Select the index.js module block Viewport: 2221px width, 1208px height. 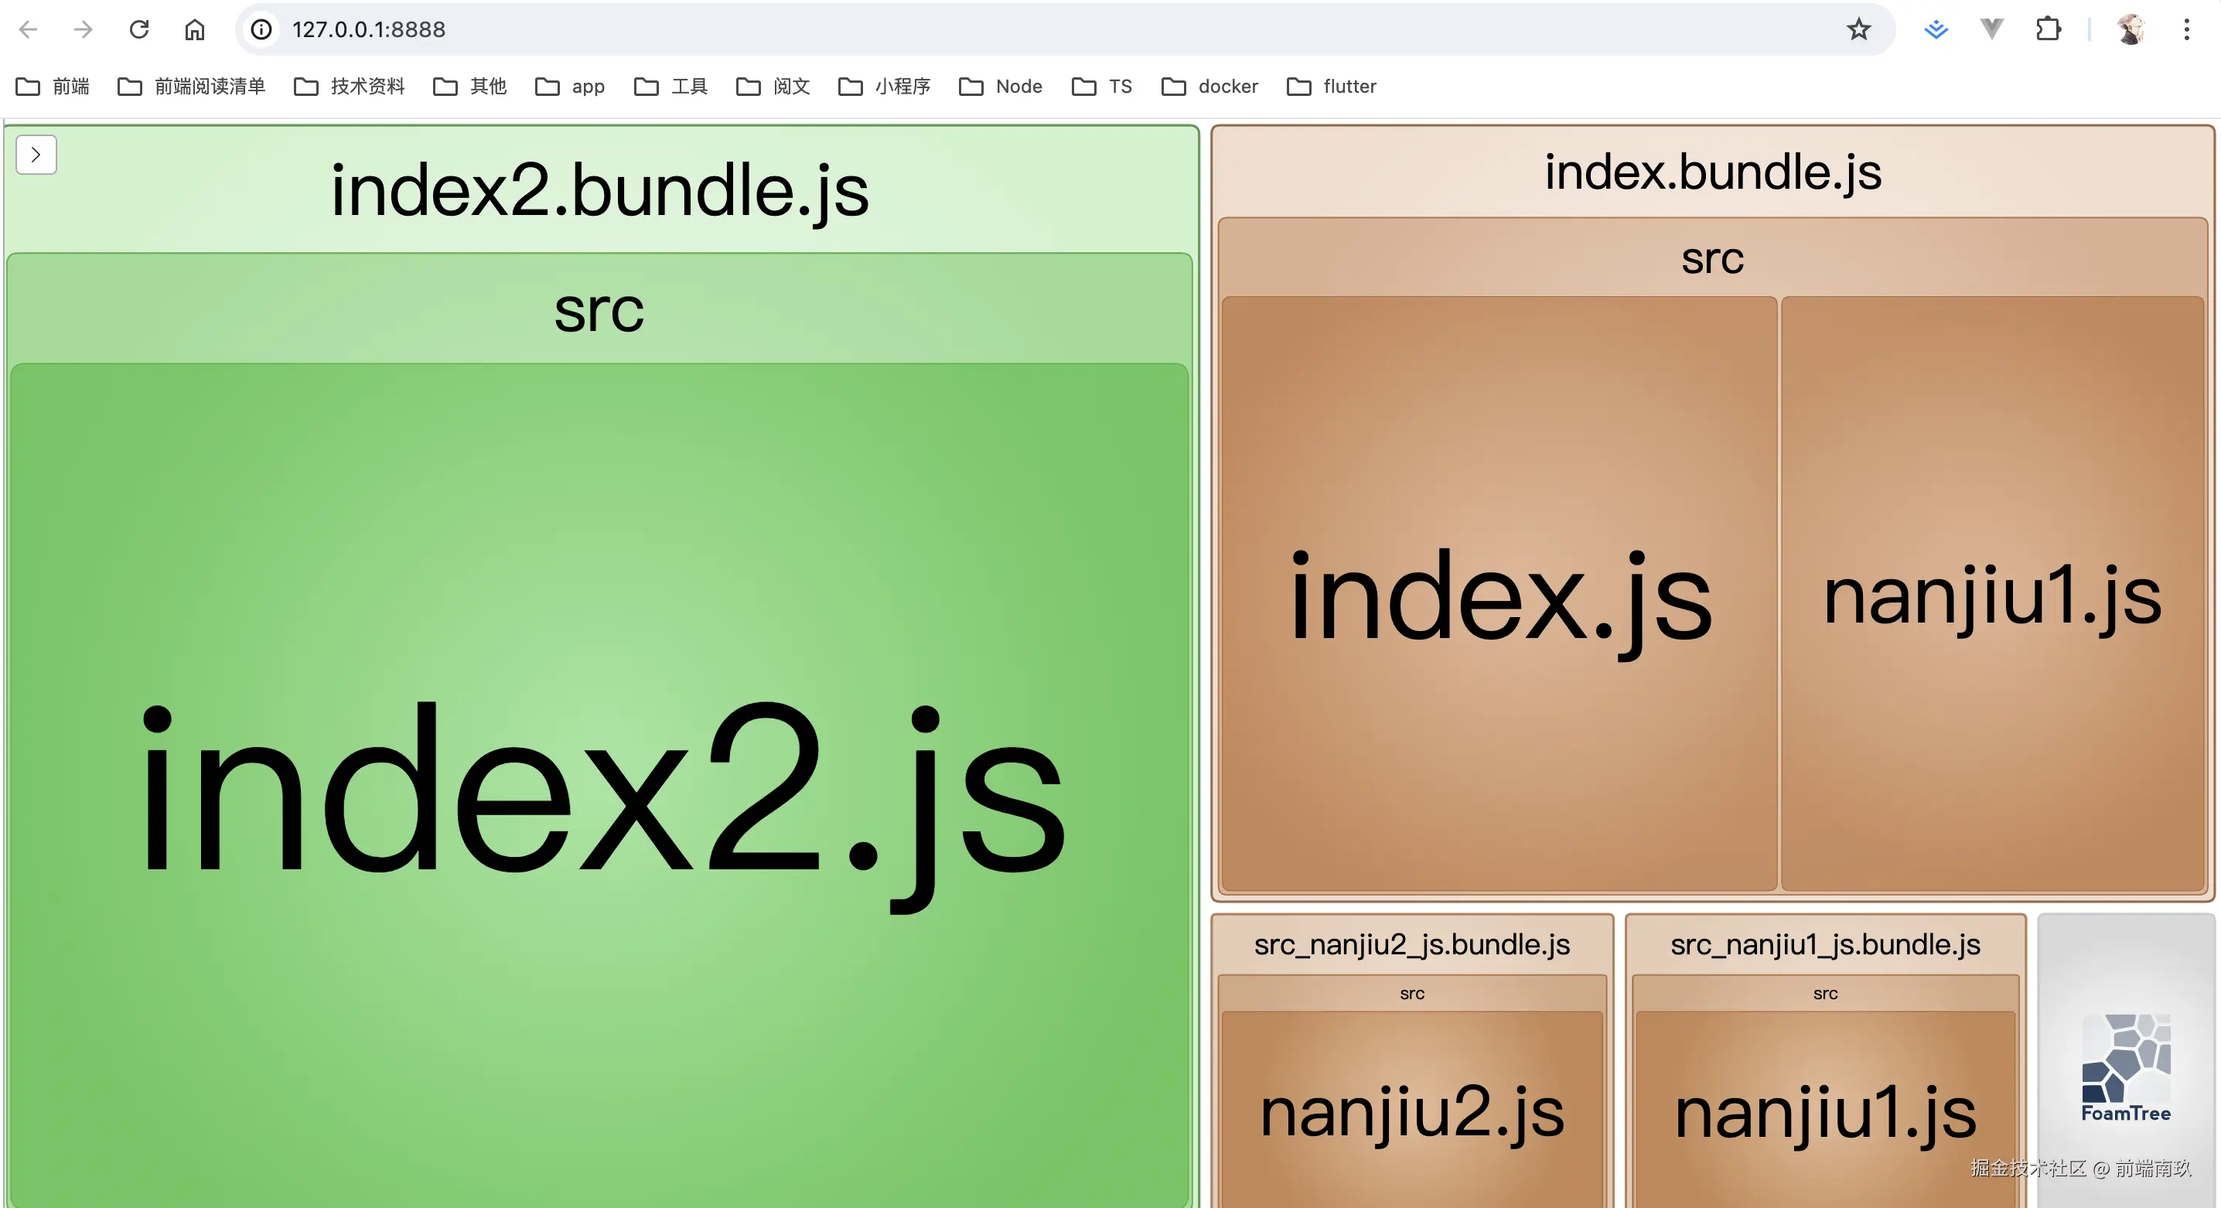tap(1499, 595)
